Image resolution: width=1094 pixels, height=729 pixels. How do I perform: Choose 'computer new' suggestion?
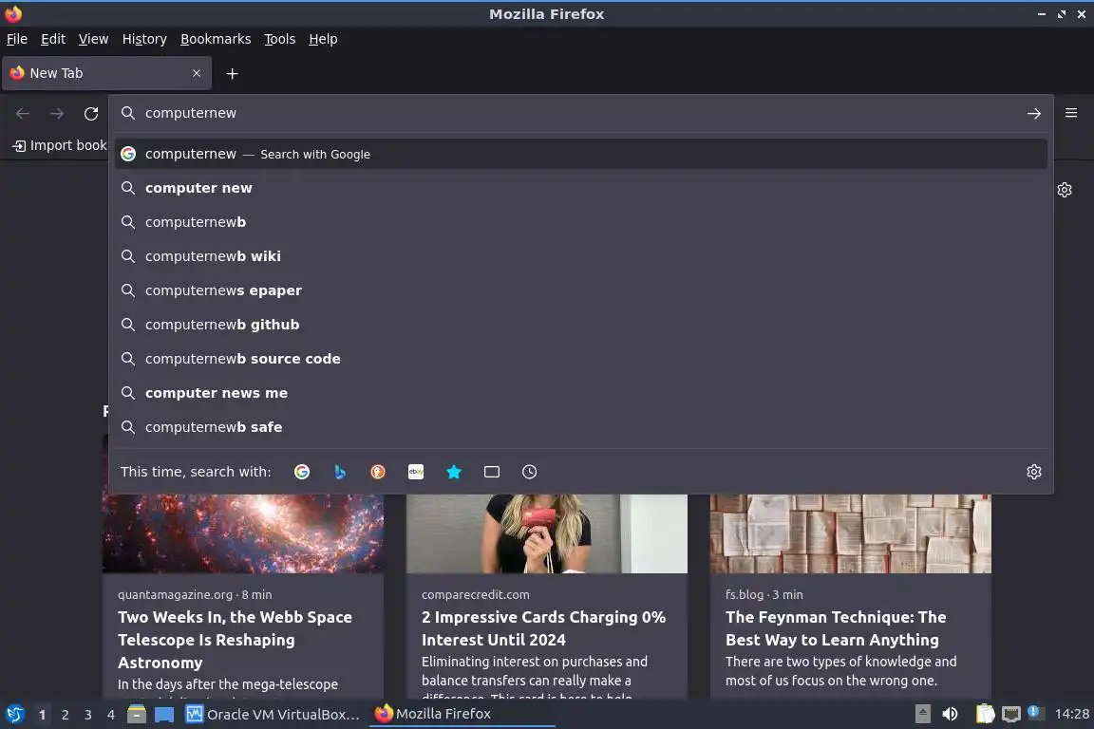tap(580, 188)
